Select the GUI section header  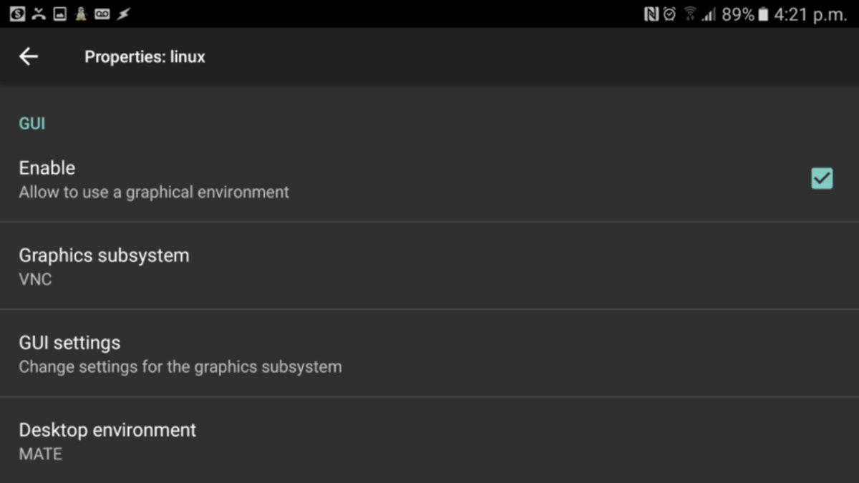[x=31, y=123]
